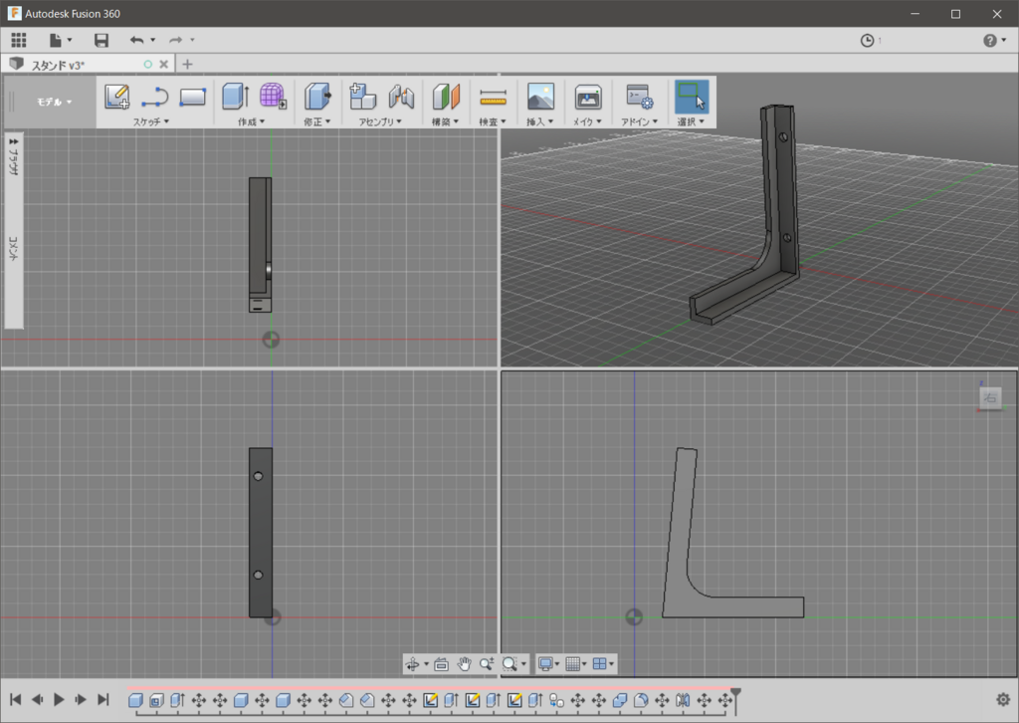Viewport: 1019px width, 723px height.
Task: Click the 3D Print make icon
Action: [588, 97]
